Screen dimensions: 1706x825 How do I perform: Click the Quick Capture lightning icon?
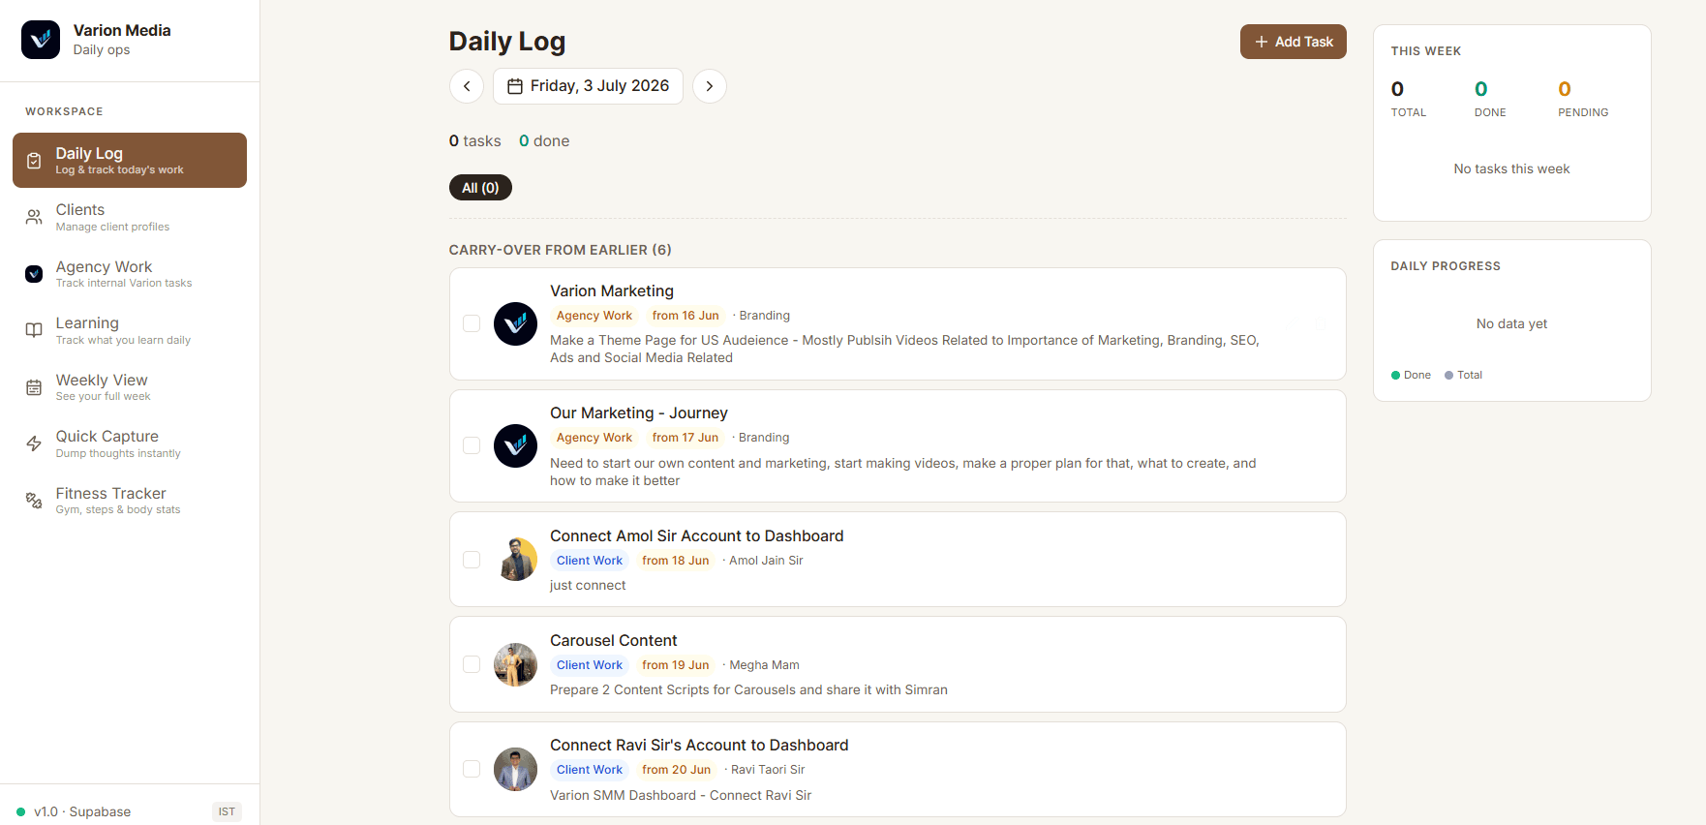(34, 443)
